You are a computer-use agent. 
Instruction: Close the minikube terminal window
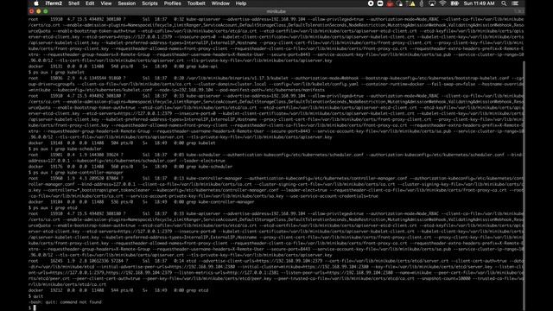32,11
